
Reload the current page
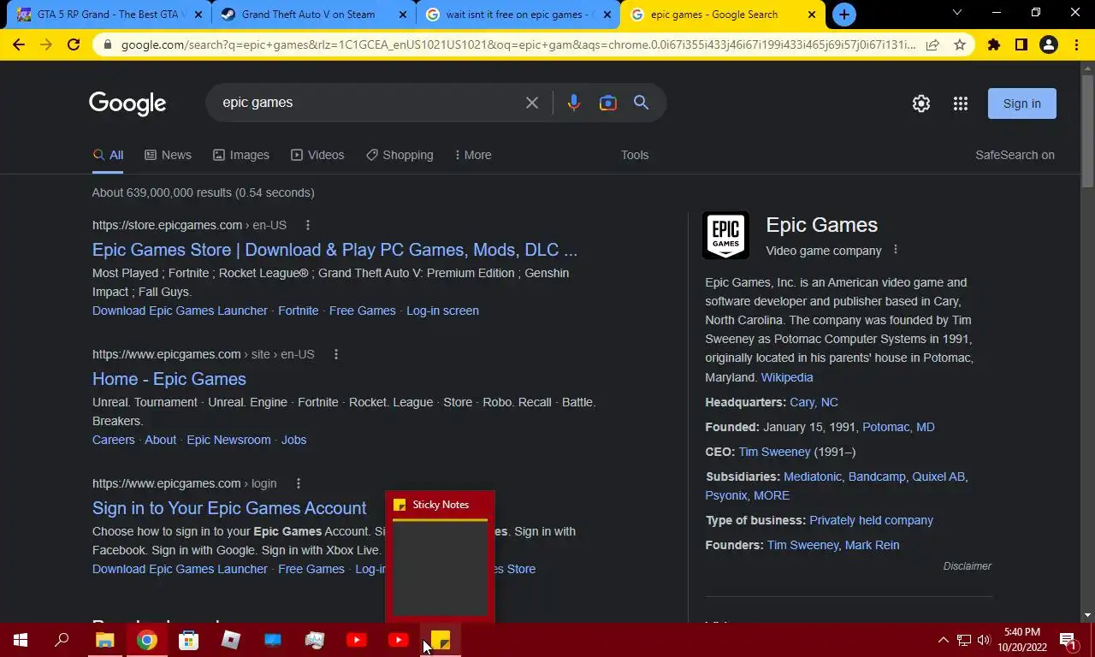(74, 44)
